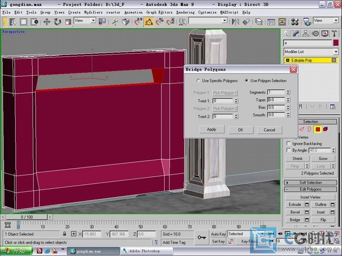Switch to the Modify command panel tab
This screenshot has width=342, height=256.
(x=296, y=34)
